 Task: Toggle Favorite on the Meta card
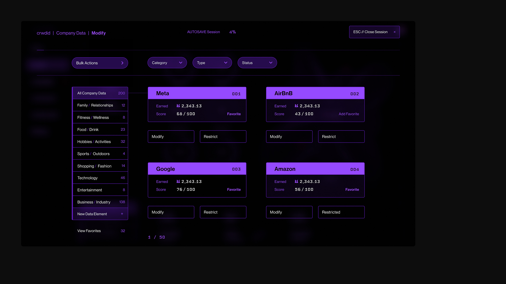pos(234,114)
